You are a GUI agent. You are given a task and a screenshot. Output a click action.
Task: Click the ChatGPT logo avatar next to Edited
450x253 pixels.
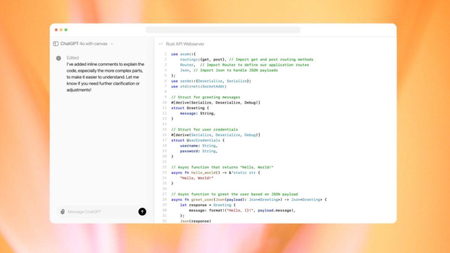pos(58,57)
